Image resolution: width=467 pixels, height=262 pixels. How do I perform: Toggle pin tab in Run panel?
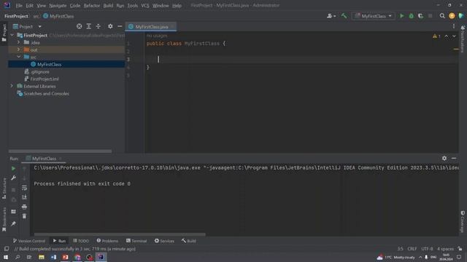pos(13,223)
